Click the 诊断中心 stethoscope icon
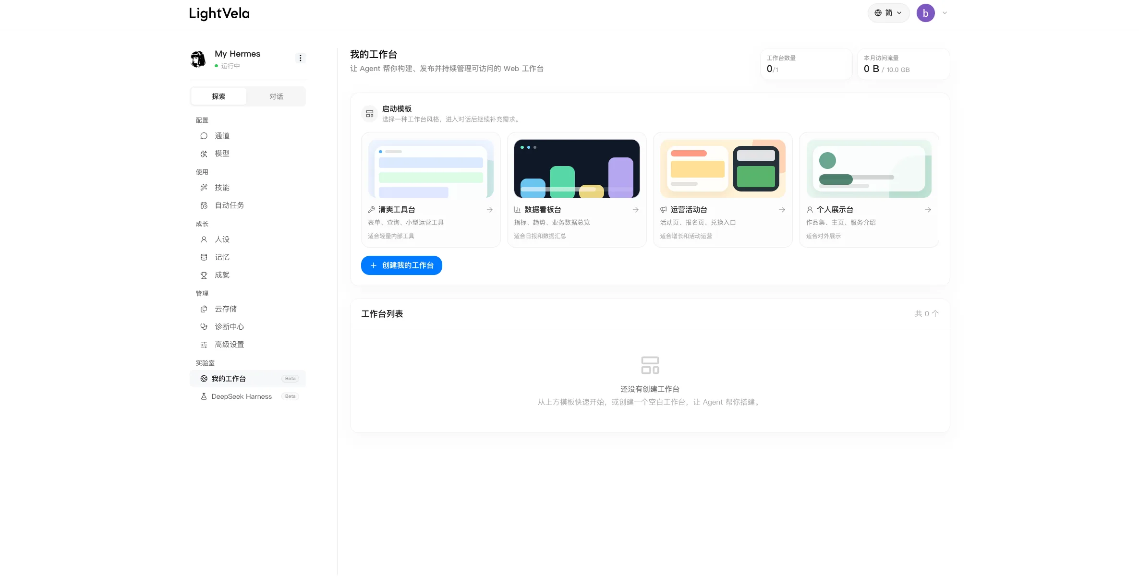Viewport: 1139px width, 586px height. pyautogui.click(x=204, y=327)
